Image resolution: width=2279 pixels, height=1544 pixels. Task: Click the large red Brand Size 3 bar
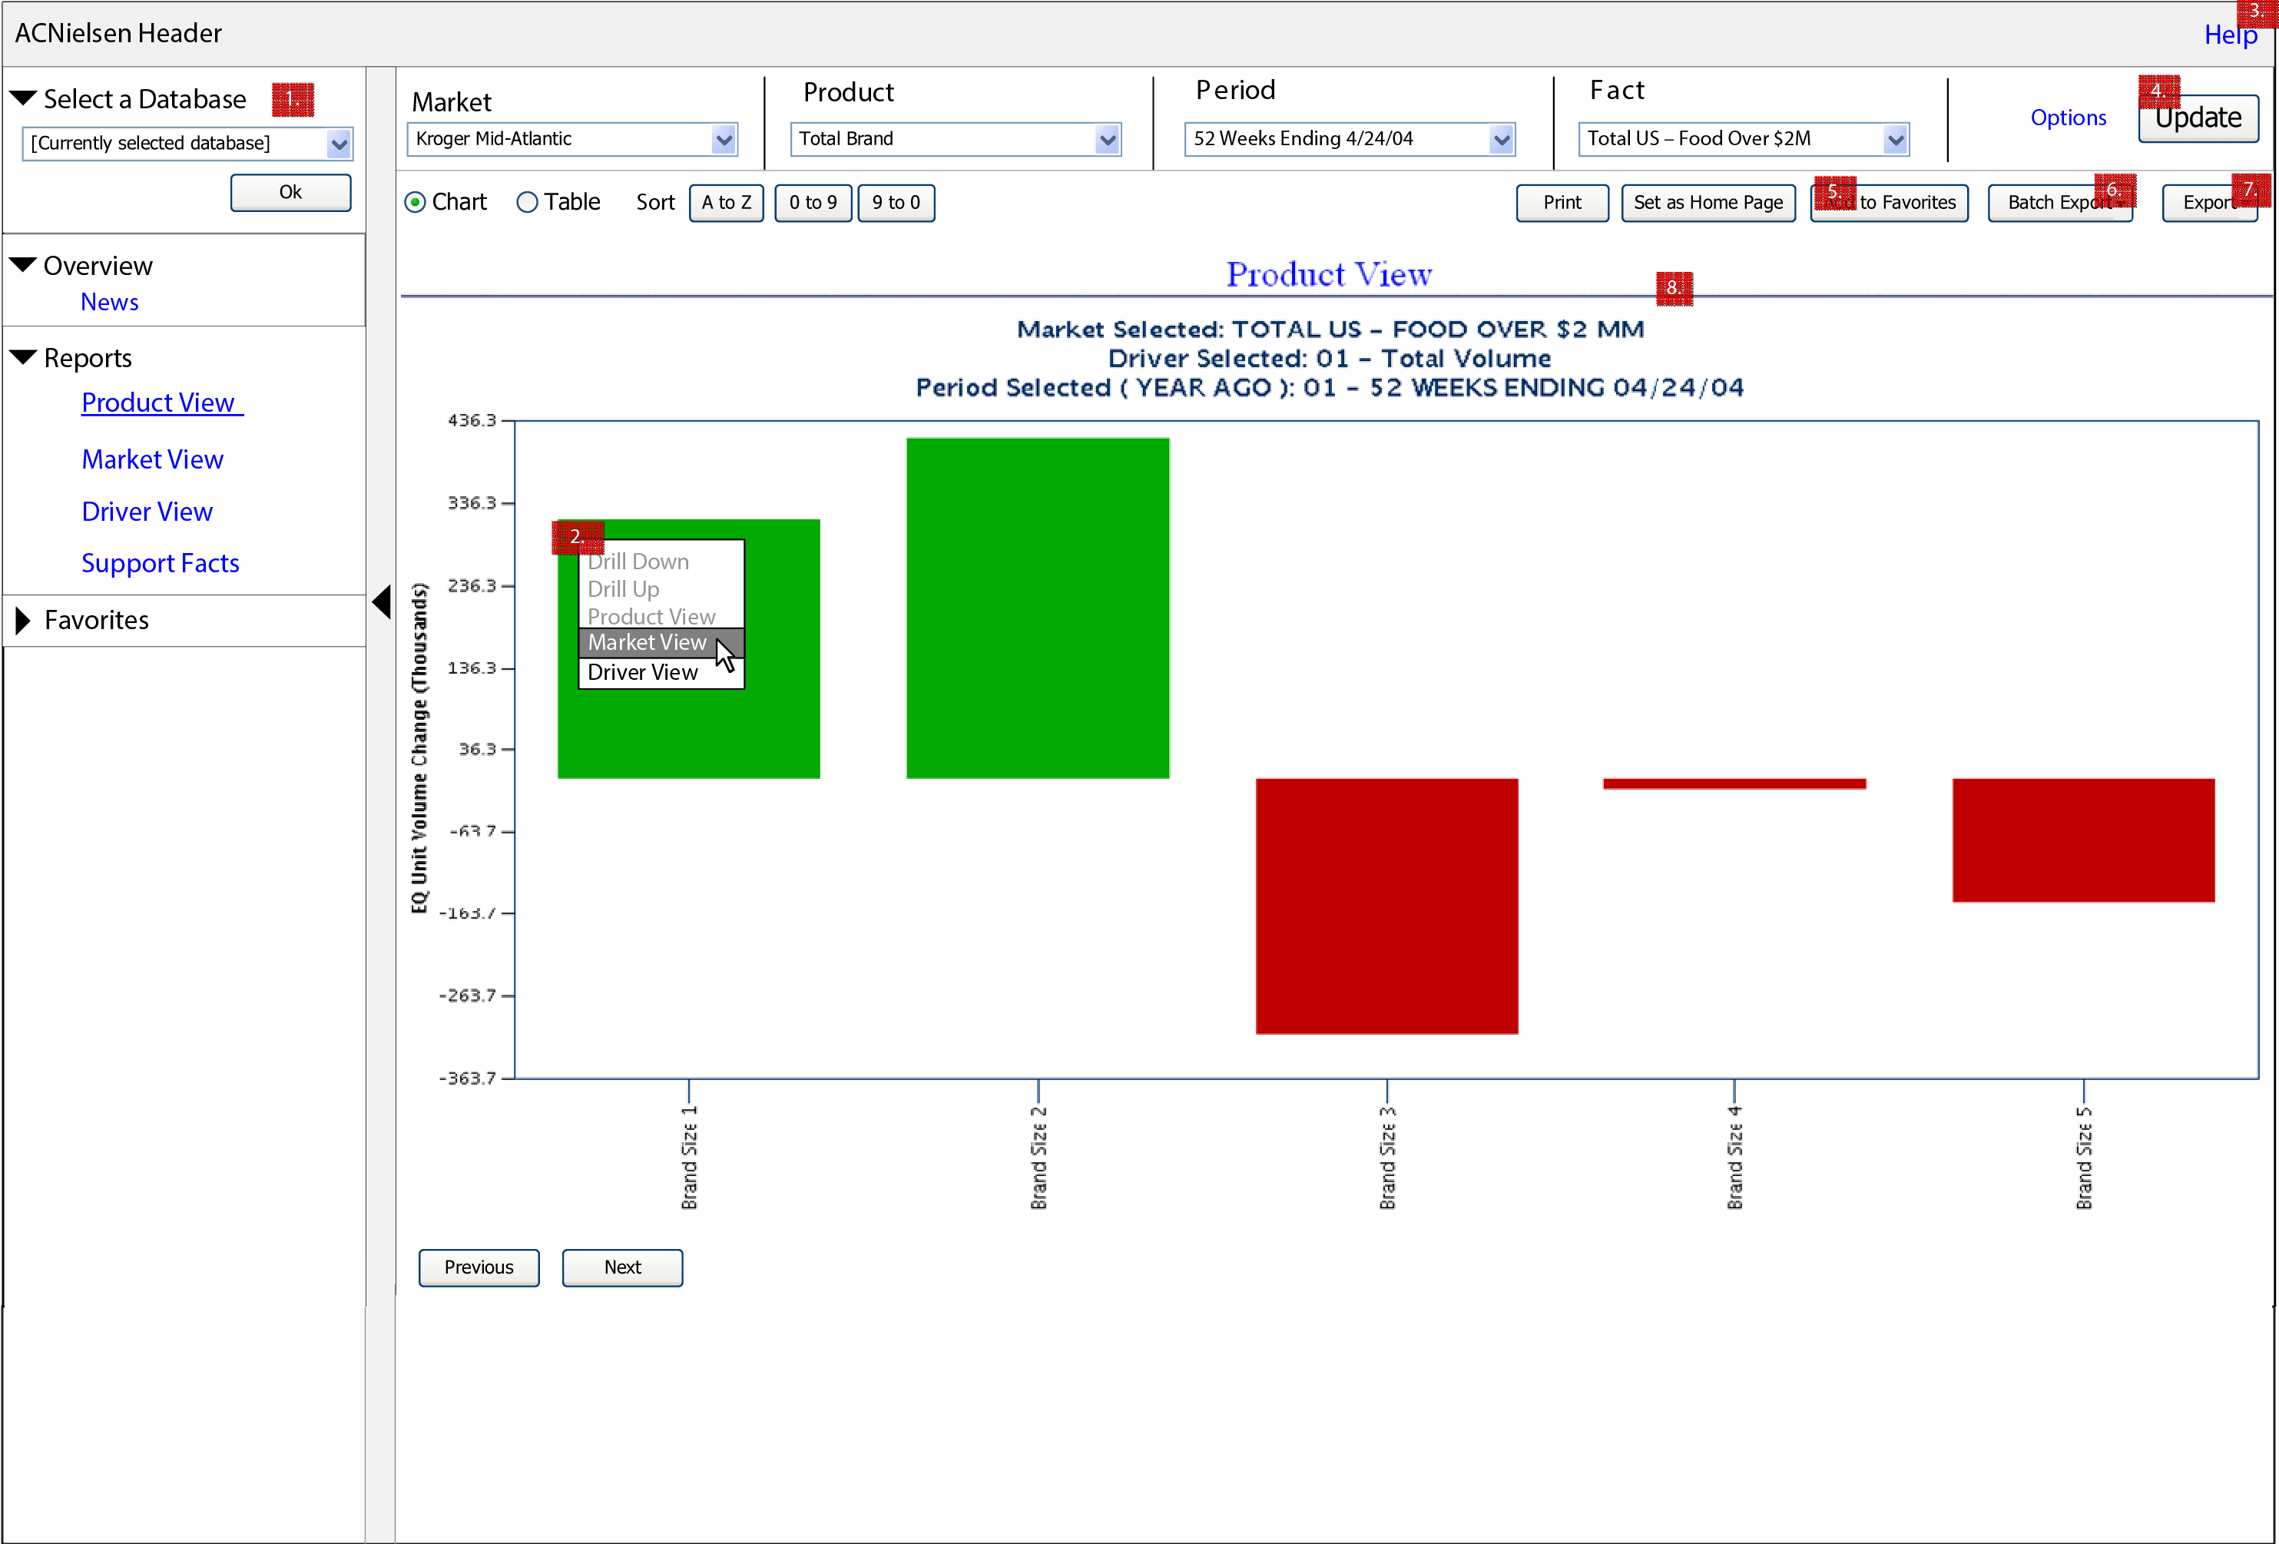tap(1386, 906)
